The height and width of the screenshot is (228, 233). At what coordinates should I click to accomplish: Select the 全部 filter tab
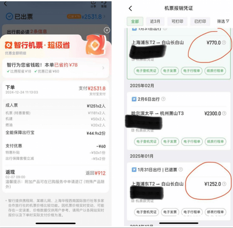pyautogui.click(x=135, y=21)
